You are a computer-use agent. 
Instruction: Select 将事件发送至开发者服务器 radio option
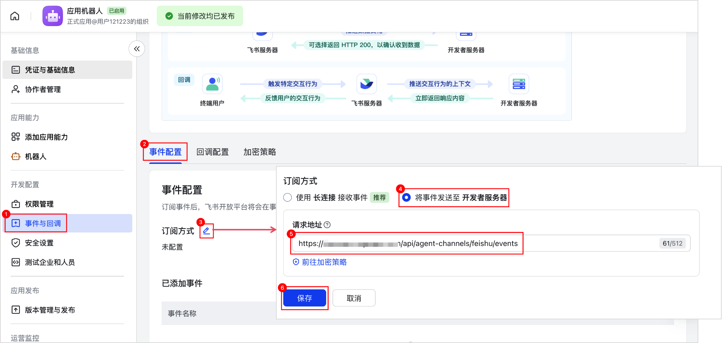pyautogui.click(x=406, y=198)
